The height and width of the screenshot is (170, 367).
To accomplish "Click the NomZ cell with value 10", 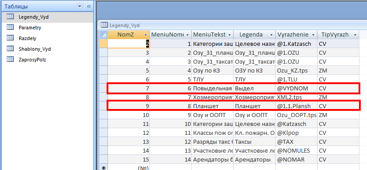I will coord(129,115).
